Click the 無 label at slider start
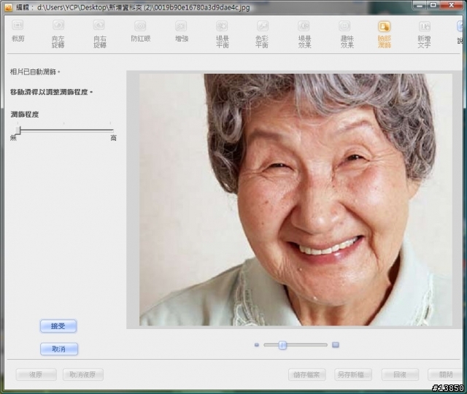Image resolution: width=467 pixels, height=394 pixels. [x=13, y=138]
